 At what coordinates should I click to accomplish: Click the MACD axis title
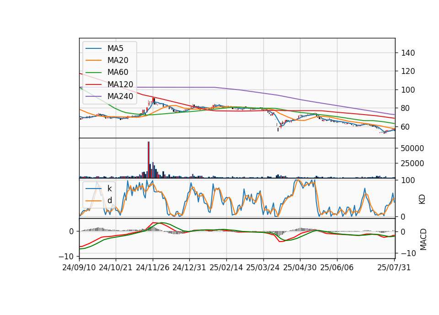point(423,240)
